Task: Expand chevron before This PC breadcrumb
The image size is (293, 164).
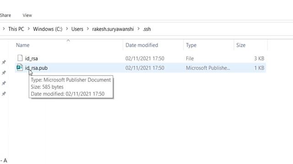Action: [4, 29]
